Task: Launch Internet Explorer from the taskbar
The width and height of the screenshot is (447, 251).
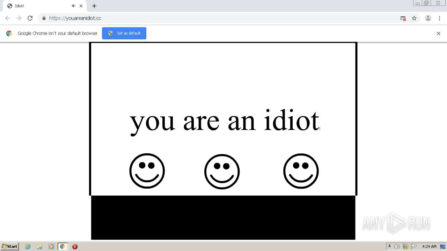Action: point(28,246)
